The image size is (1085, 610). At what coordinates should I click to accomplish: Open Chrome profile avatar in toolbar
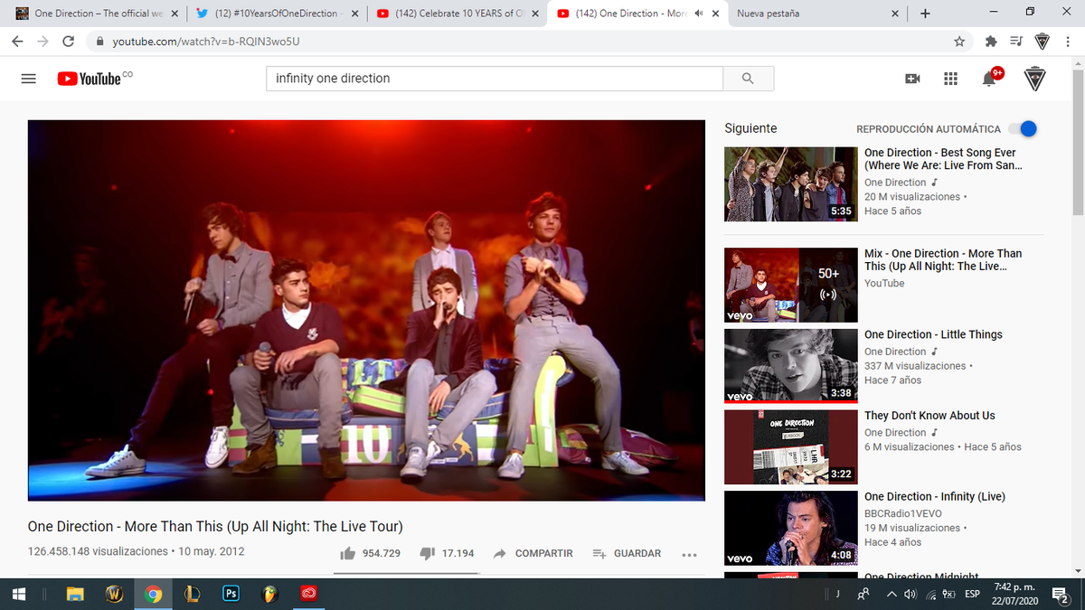point(1042,42)
